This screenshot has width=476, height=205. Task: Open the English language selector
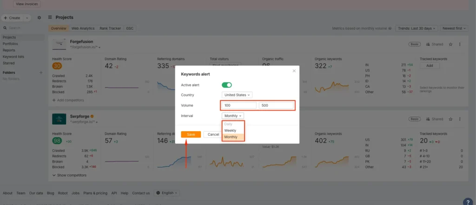166,193
